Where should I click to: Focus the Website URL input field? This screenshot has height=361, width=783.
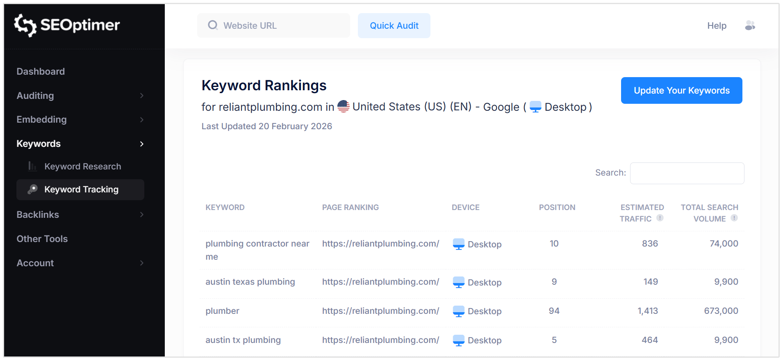click(x=273, y=25)
